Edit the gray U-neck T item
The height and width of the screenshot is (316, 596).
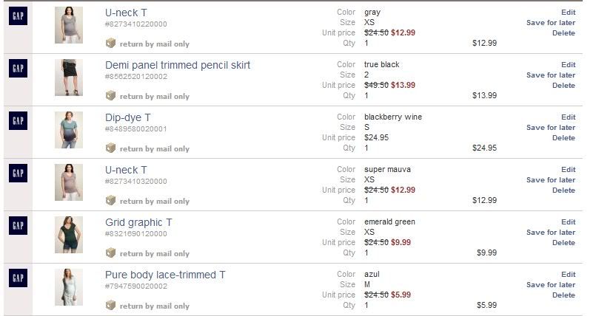pyautogui.click(x=568, y=13)
